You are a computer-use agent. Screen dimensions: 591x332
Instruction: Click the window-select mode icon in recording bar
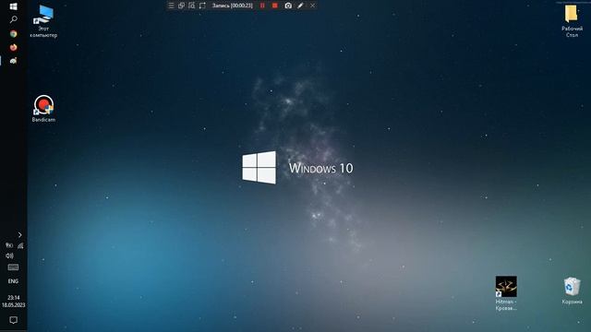181,6
